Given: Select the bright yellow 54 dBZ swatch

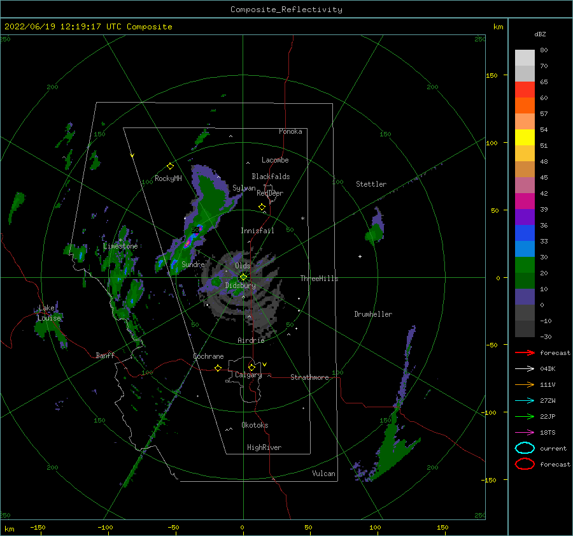Looking at the screenshot, I should coord(525,137).
